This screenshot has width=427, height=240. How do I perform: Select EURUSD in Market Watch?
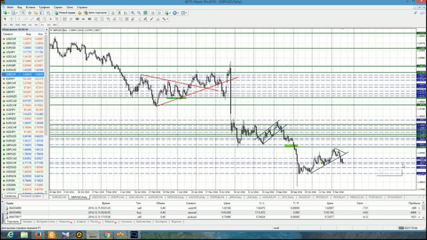tap(23, 47)
